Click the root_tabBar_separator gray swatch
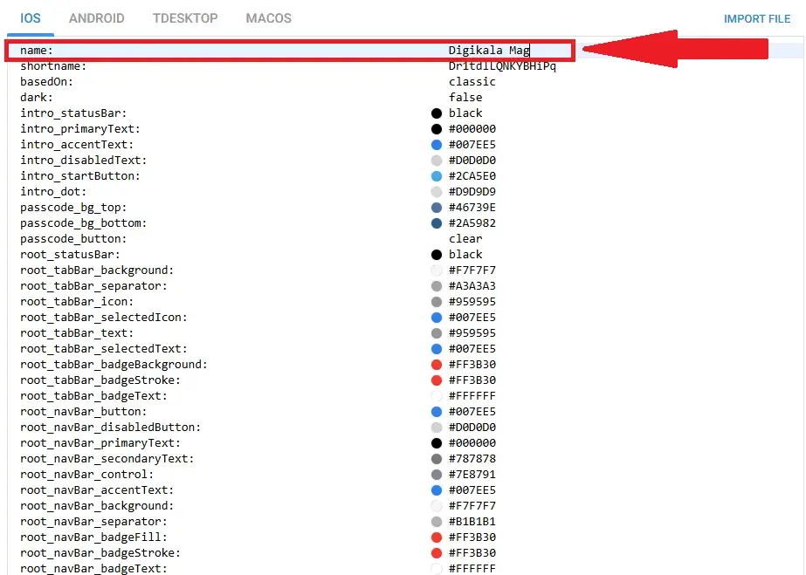Viewport: 806px width, 575px height. coord(437,286)
